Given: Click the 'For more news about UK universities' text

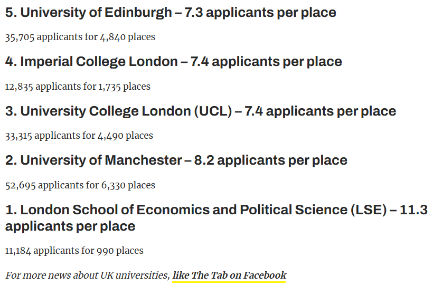Looking at the screenshot, I should click(88, 275).
